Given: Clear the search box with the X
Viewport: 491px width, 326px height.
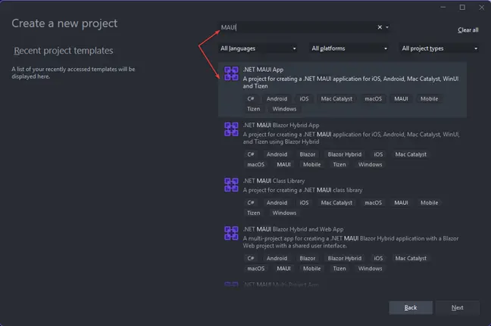Looking at the screenshot, I should click(380, 27).
